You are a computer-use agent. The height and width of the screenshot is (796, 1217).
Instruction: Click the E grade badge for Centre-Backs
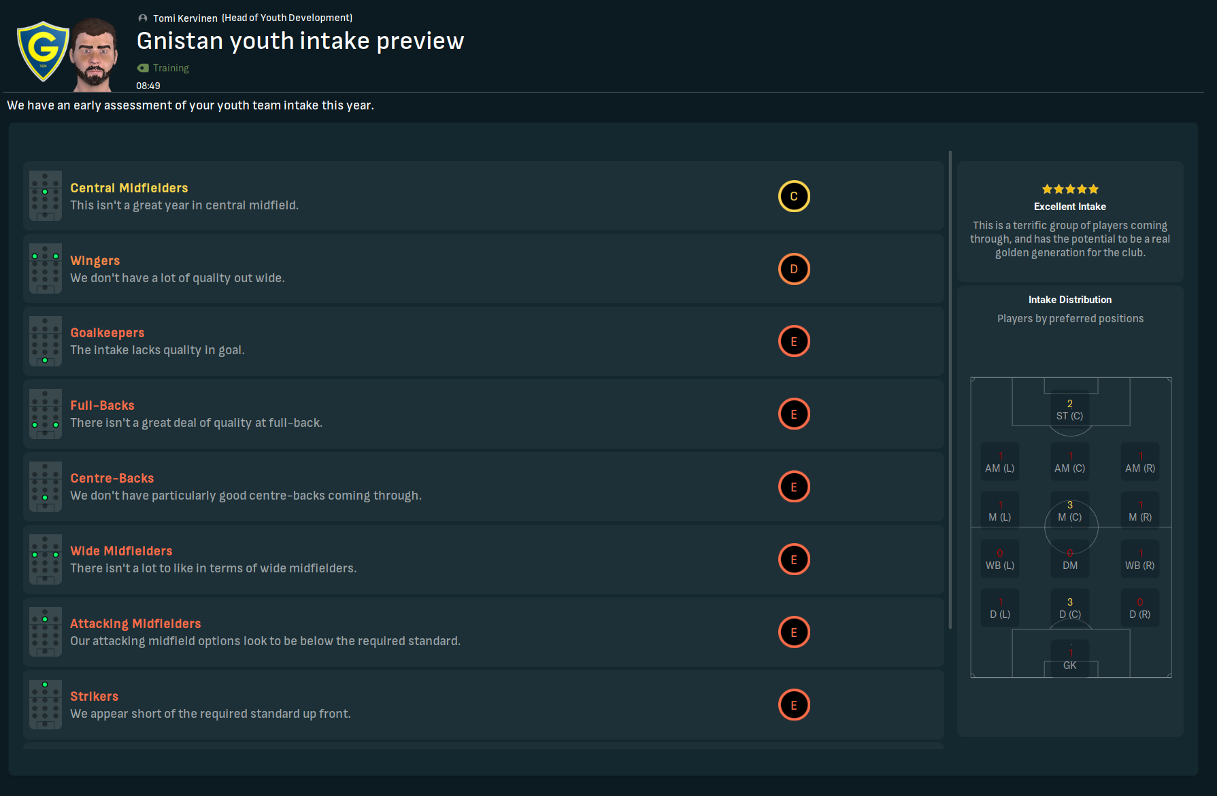[794, 487]
